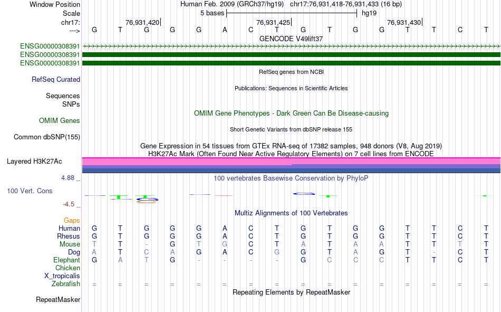Viewport: 501px width, 312px height.
Task: Click the ENSG00000308391 label beside the arrowed intron line
Action: (50, 46)
